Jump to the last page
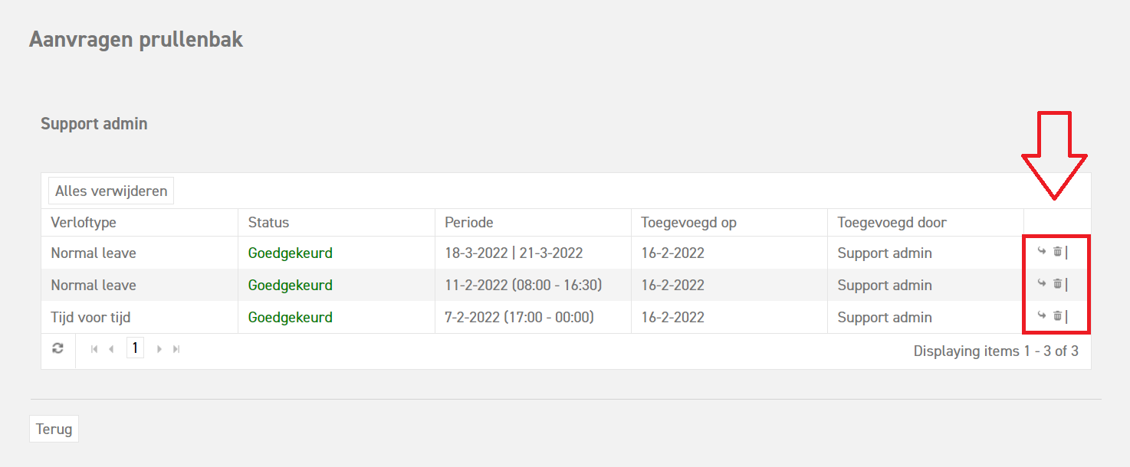The height and width of the screenshot is (467, 1130). click(x=176, y=349)
